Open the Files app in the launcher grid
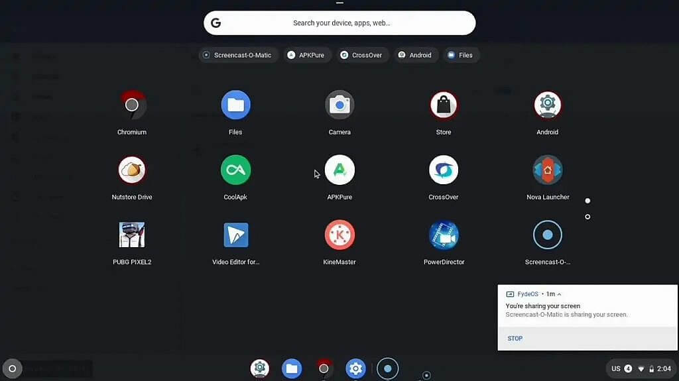The height and width of the screenshot is (381, 679). pos(235,105)
